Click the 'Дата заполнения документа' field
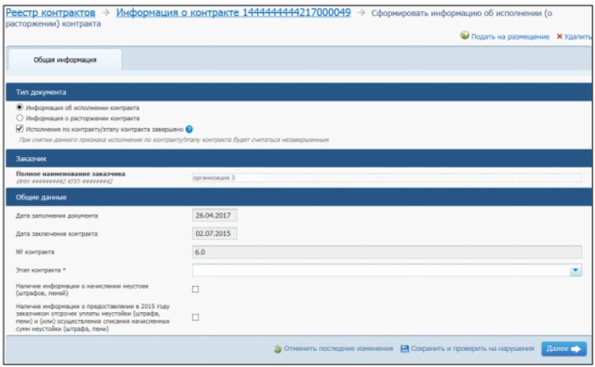This screenshot has width=595, height=367. 215,216
